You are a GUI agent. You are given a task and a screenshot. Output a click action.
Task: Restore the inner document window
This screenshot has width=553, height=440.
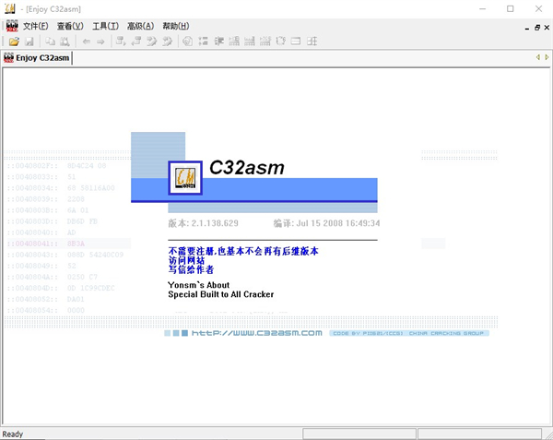point(537,28)
